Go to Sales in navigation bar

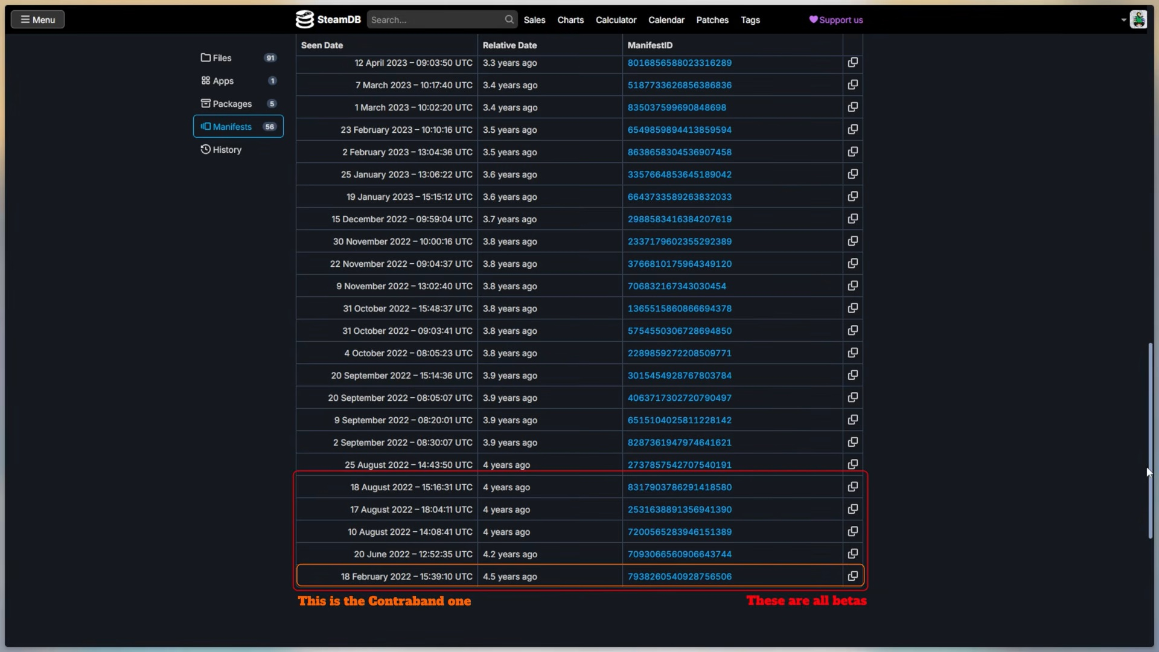pos(534,20)
